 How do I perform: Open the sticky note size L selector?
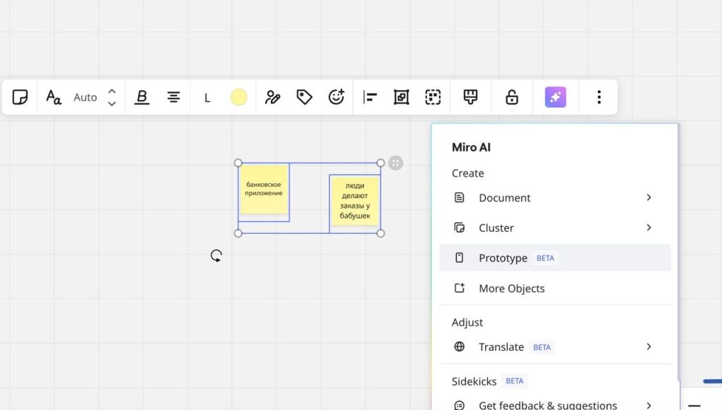pyautogui.click(x=207, y=98)
